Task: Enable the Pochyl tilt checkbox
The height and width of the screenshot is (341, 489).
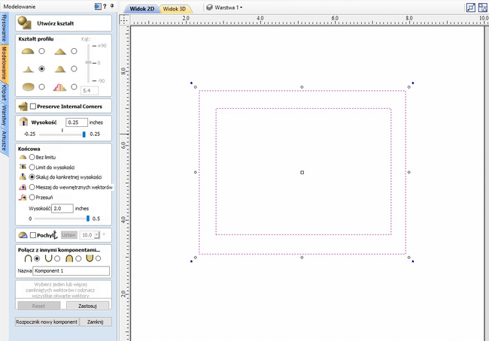Action: coord(33,235)
